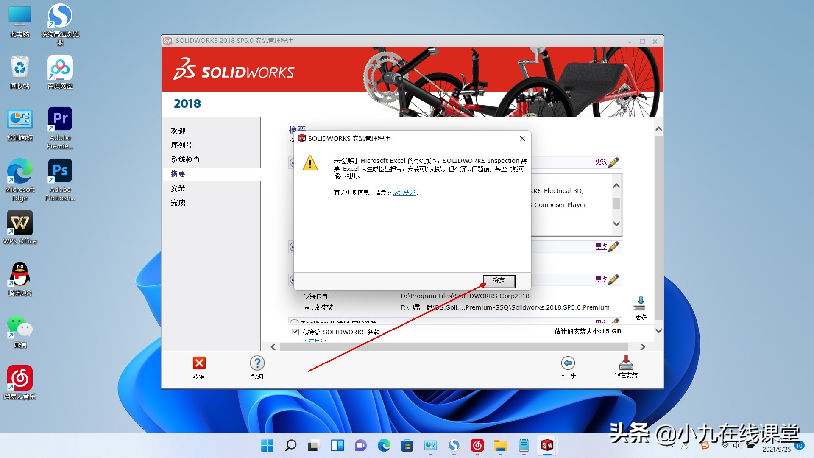This screenshot has height=458, width=814.
Task: Open Adobe Photoshop from the desktop
Action: [x=60, y=170]
